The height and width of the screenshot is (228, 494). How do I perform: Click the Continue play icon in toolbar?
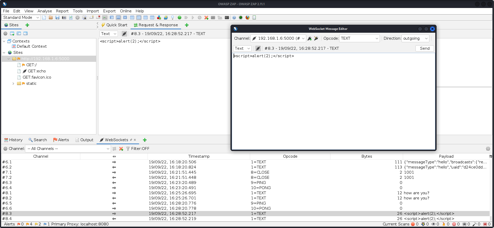(x=193, y=18)
